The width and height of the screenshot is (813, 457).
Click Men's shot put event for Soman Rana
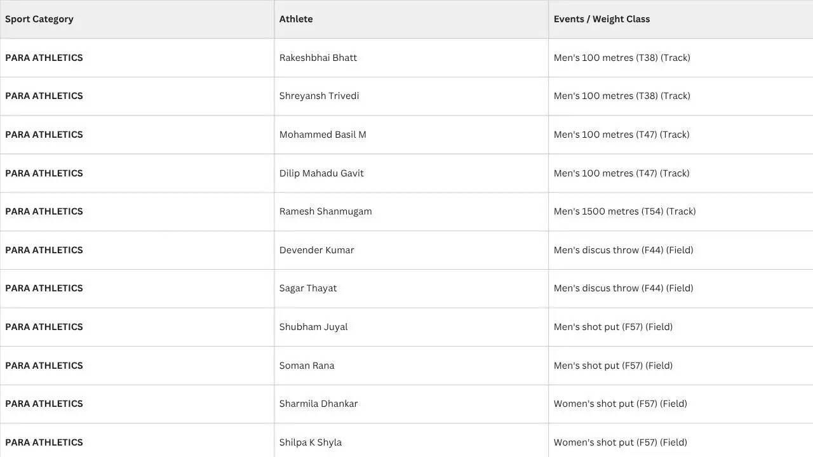(x=613, y=366)
